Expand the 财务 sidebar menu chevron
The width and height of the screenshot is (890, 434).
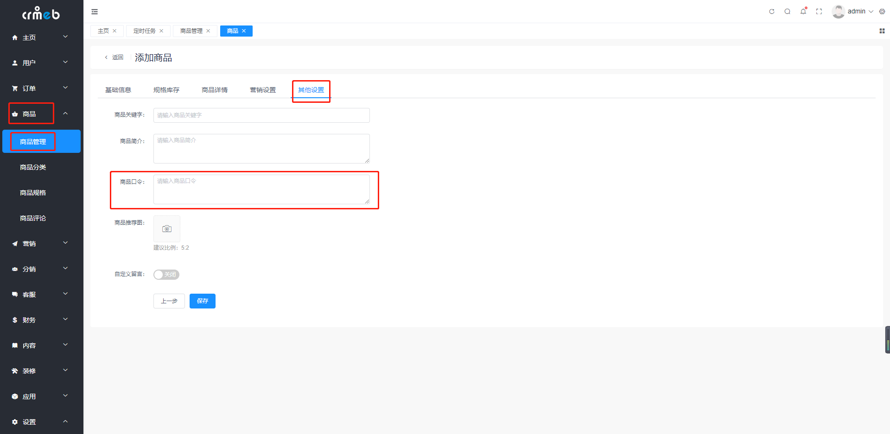point(65,319)
